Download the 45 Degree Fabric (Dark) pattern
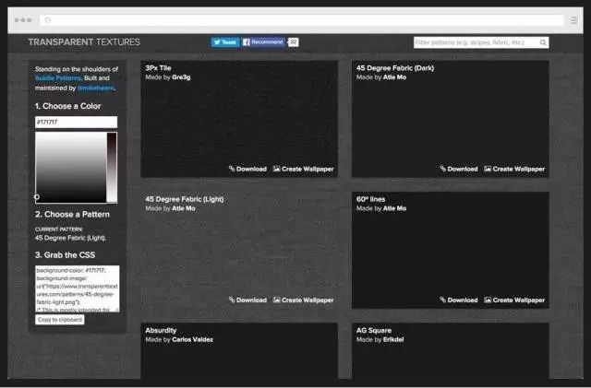The height and width of the screenshot is (388, 591). [x=459, y=169]
